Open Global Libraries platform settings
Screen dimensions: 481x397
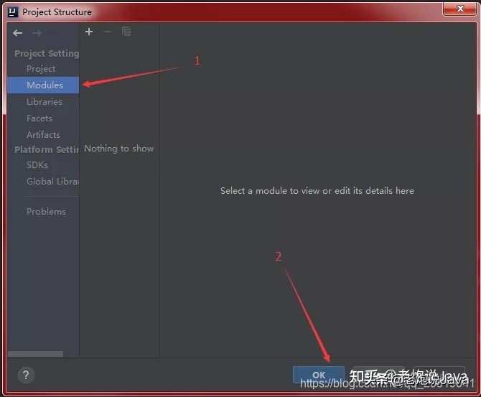52,182
